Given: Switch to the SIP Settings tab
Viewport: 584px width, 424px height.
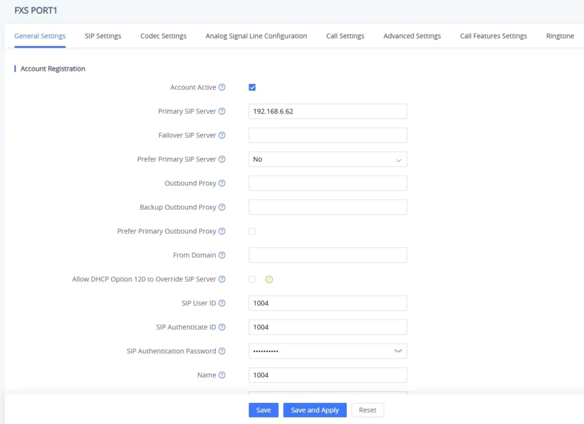Looking at the screenshot, I should coord(103,36).
